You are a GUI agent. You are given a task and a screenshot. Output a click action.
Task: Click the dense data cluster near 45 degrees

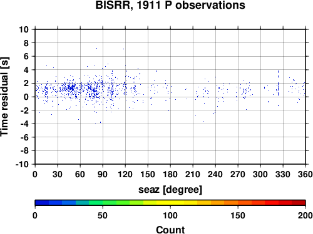coord(70,87)
